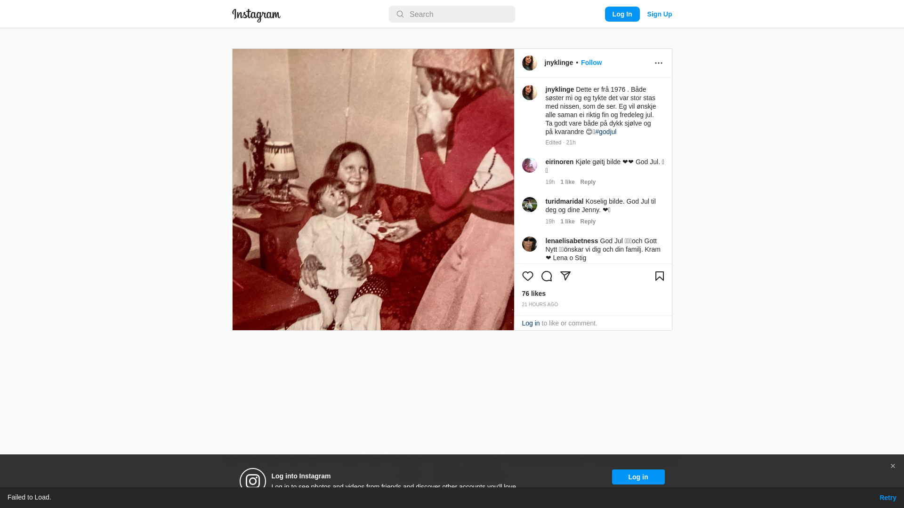Open lenaelisabetness avatar
This screenshot has height=508, width=904.
click(x=529, y=244)
